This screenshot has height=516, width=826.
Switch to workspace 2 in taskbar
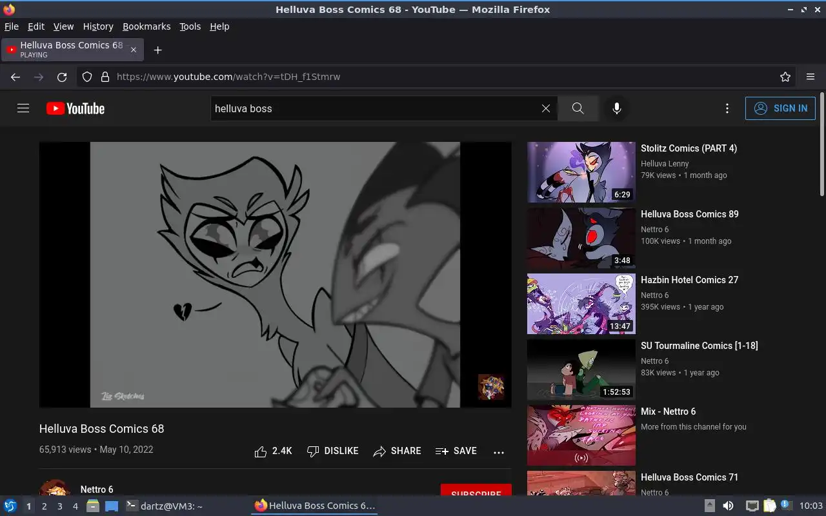coord(44,506)
